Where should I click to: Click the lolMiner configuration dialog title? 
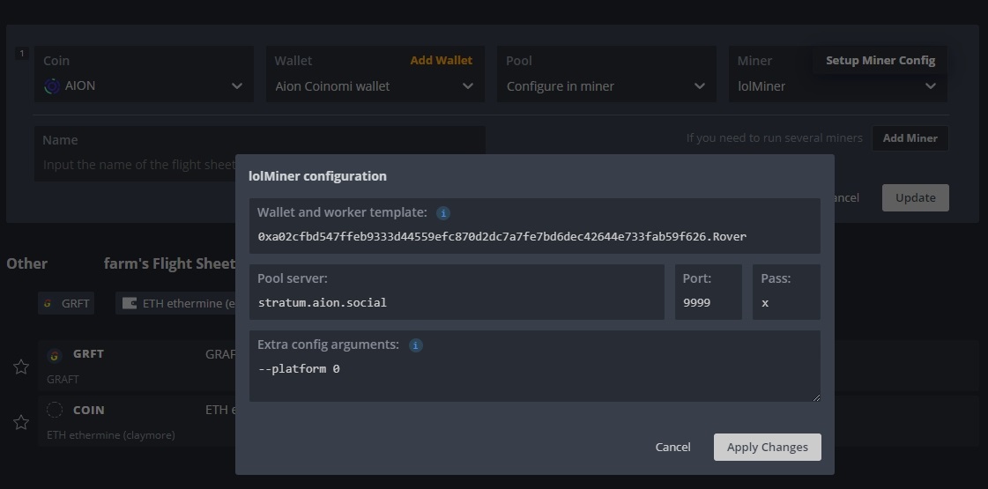coord(317,176)
